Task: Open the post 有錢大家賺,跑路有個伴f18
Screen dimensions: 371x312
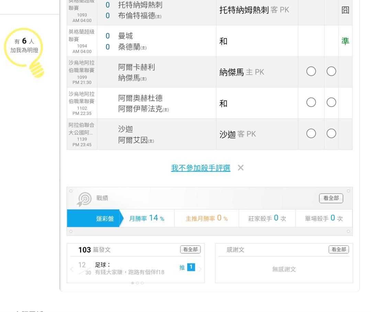Action: pyautogui.click(x=130, y=272)
